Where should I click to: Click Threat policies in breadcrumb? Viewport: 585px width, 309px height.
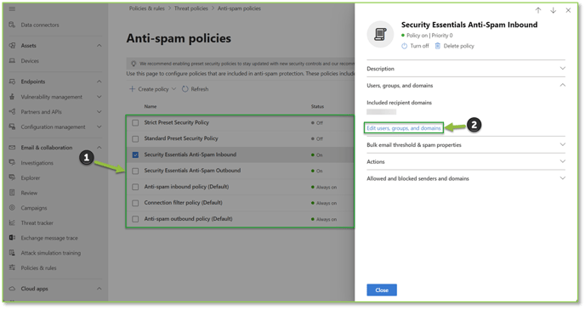tap(191, 8)
